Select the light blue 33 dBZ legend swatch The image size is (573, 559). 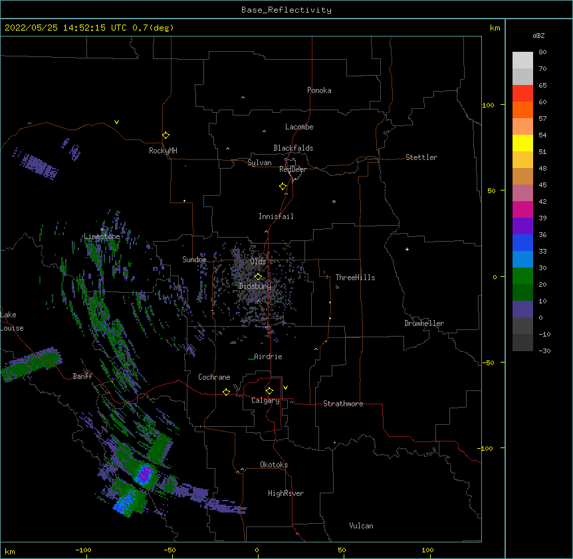522,260
